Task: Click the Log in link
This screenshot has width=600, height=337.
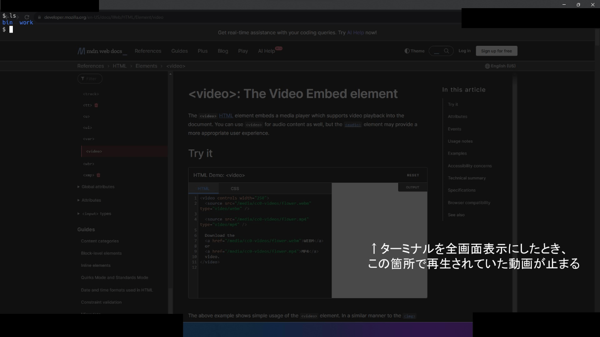Action: [465, 51]
